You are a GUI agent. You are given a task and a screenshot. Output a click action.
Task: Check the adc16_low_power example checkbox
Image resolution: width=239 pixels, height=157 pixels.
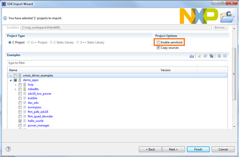(x=20, y=94)
